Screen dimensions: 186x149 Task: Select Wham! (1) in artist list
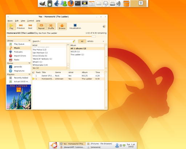(49, 62)
